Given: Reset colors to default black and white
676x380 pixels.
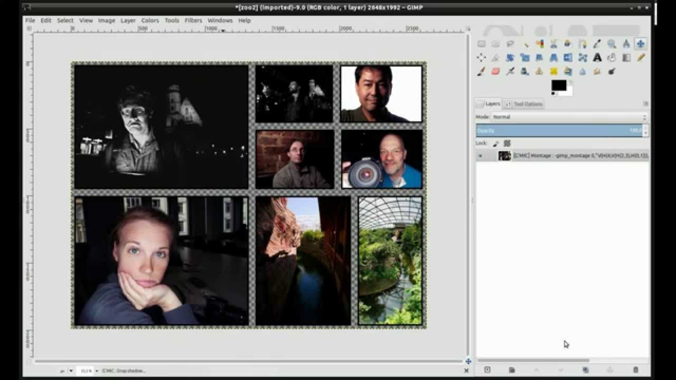Looking at the screenshot, I should (x=553, y=93).
